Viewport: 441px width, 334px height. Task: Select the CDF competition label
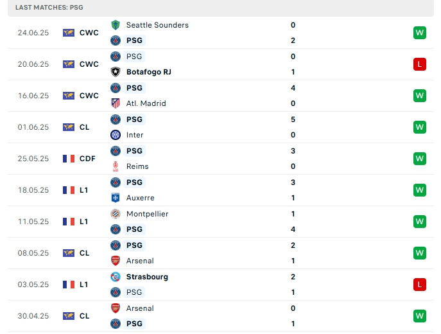[x=87, y=159]
